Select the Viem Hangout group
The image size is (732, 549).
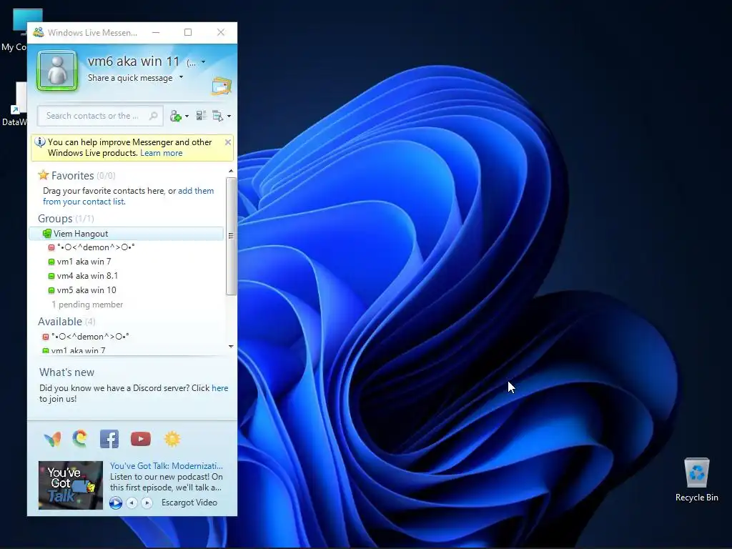click(127, 234)
